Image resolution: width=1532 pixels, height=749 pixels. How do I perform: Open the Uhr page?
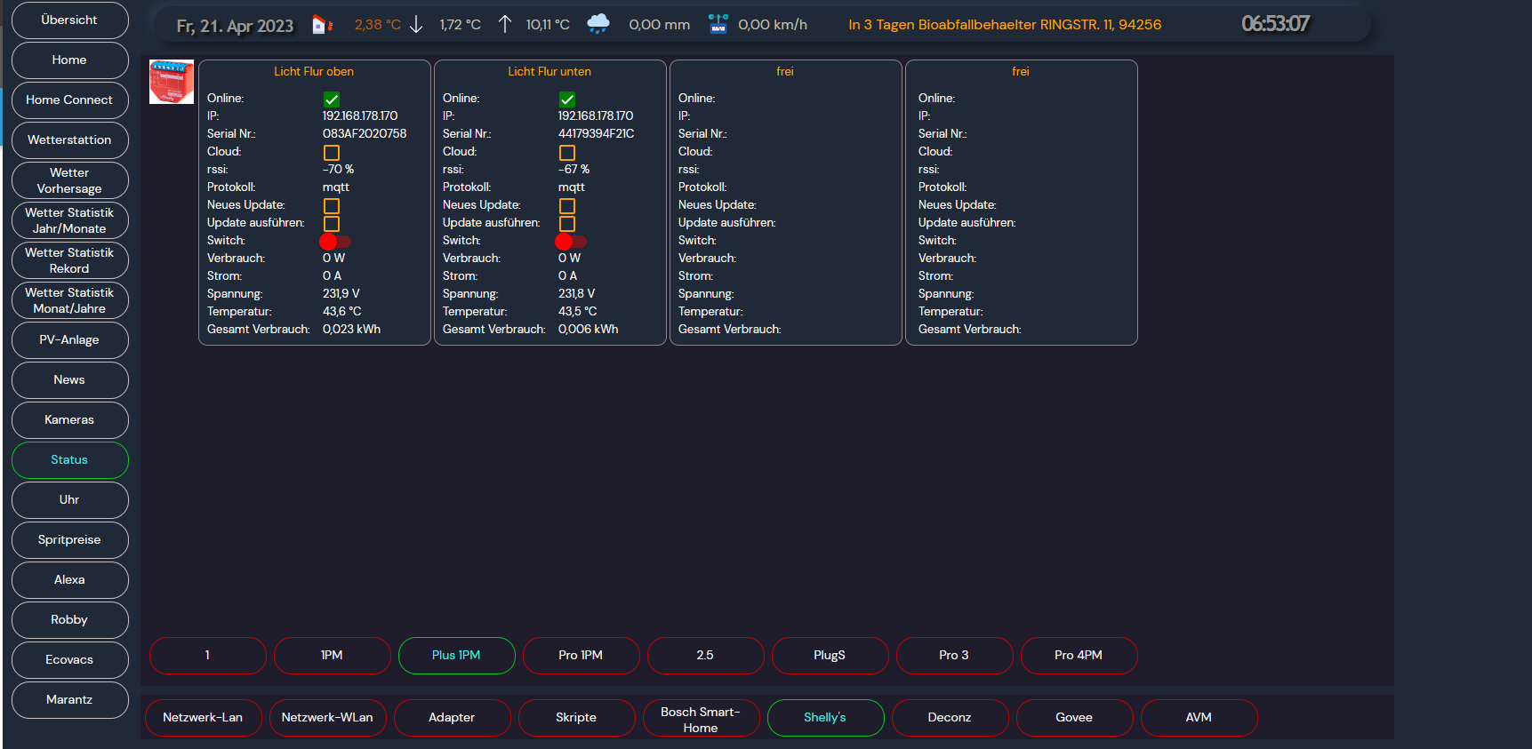tap(69, 499)
